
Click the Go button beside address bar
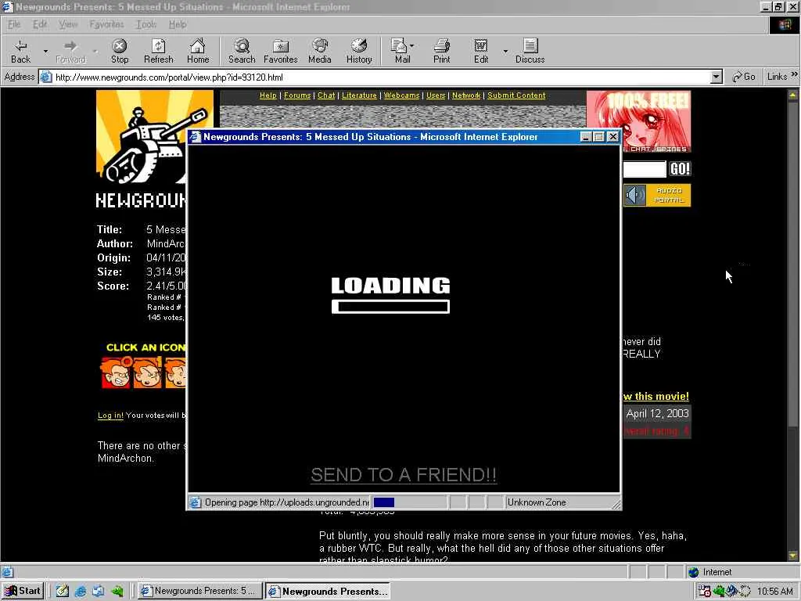tap(743, 77)
